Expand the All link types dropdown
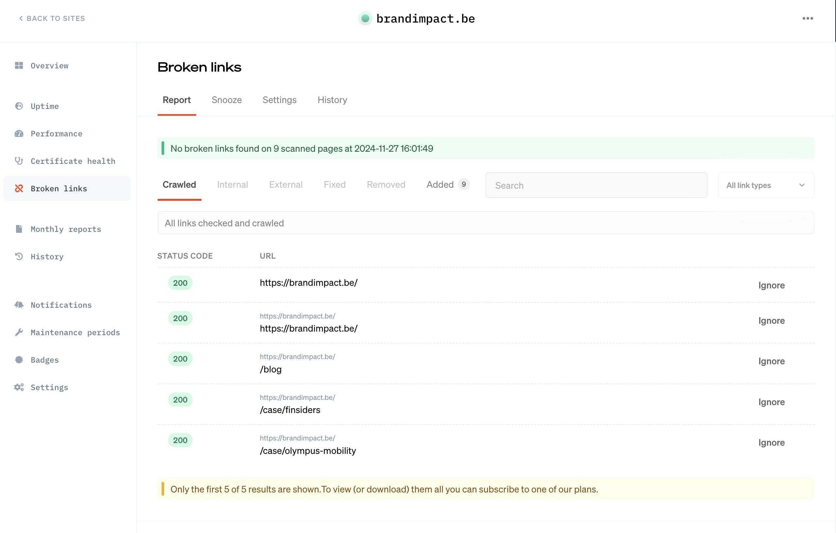 [x=766, y=185]
